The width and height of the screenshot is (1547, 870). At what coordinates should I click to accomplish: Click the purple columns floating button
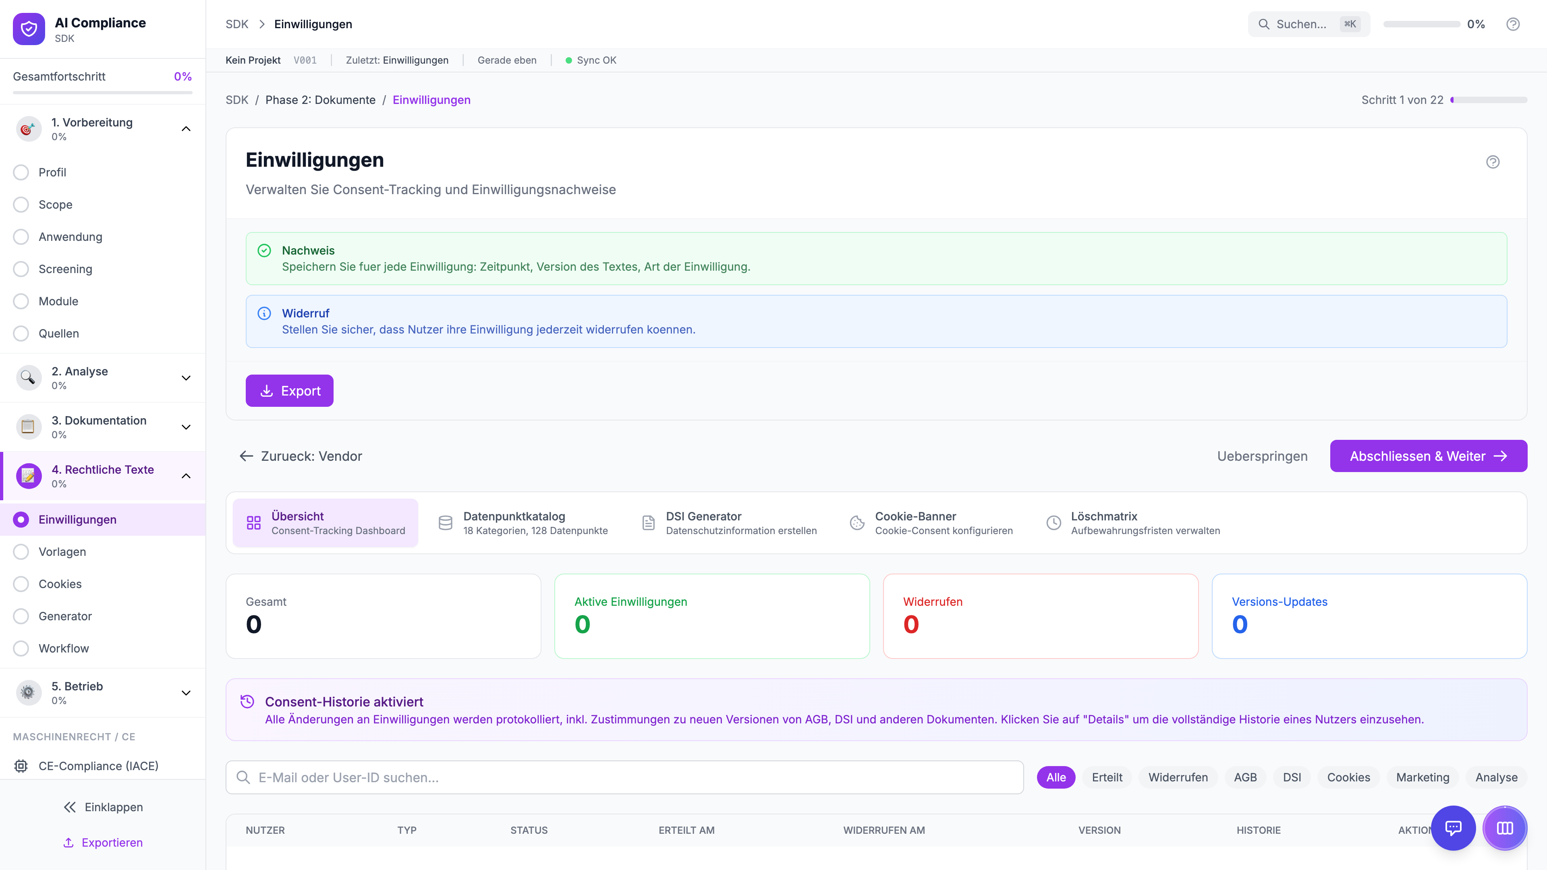coord(1504,828)
